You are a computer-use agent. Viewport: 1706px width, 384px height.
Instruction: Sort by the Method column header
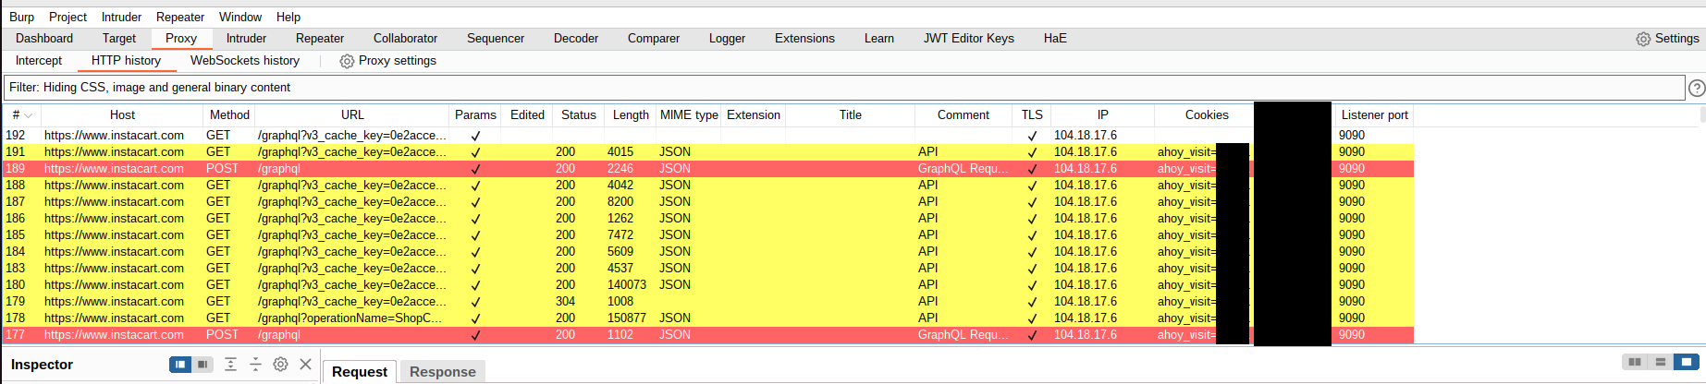coord(229,115)
